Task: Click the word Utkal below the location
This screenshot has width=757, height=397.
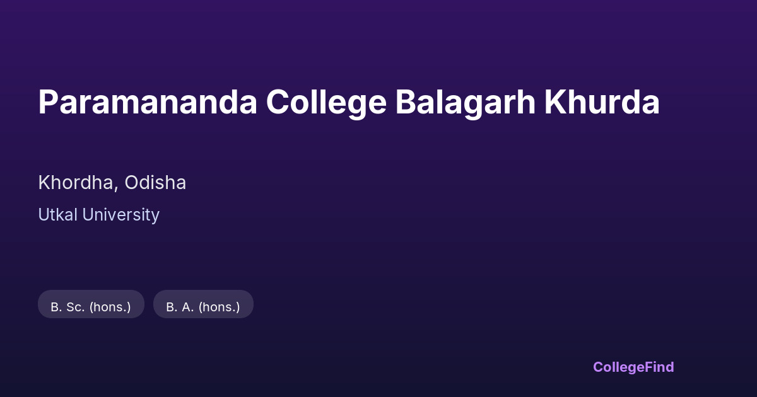Action: click(57, 215)
